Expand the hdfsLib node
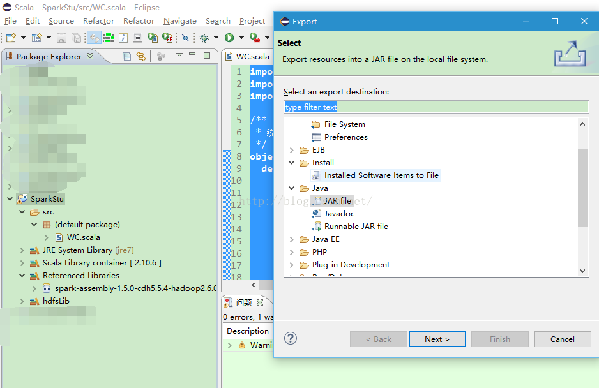Image resolution: width=599 pixels, height=388 pixels. [x=22, y=301]
